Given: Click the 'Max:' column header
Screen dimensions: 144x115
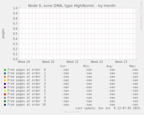Looking at the screenshot, I should tap(133, 66).
